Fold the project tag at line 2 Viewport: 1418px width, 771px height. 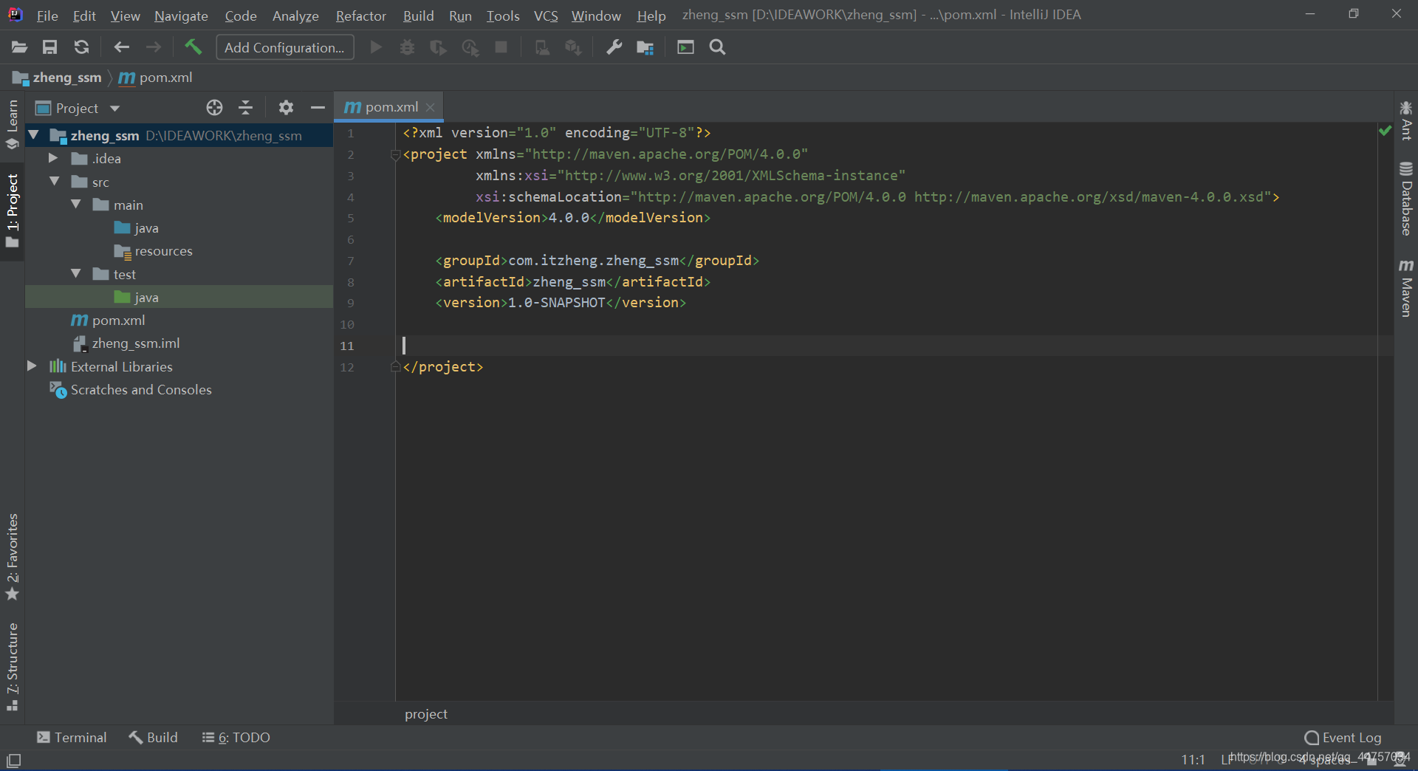[x=395, y=154]
